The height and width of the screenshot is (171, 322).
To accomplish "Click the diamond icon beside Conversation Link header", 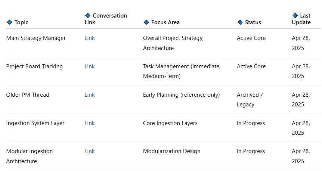I will (88, 15).
